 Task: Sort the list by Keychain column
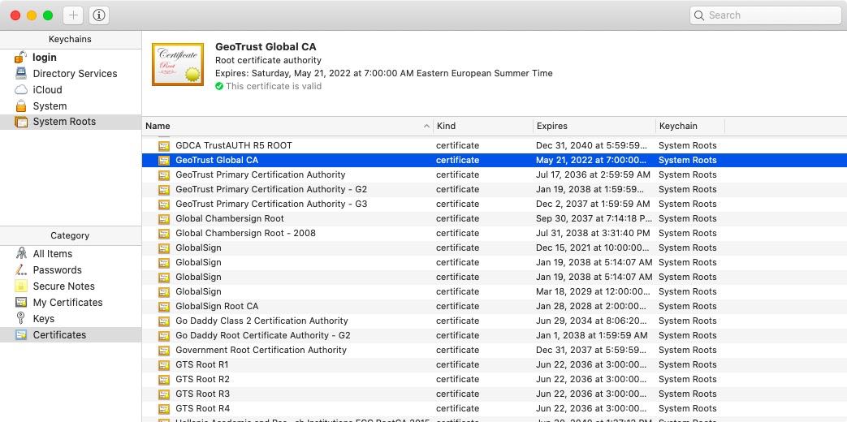(x=689, y=126)
